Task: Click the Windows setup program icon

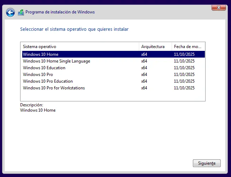Action: (x=21, y=12)
